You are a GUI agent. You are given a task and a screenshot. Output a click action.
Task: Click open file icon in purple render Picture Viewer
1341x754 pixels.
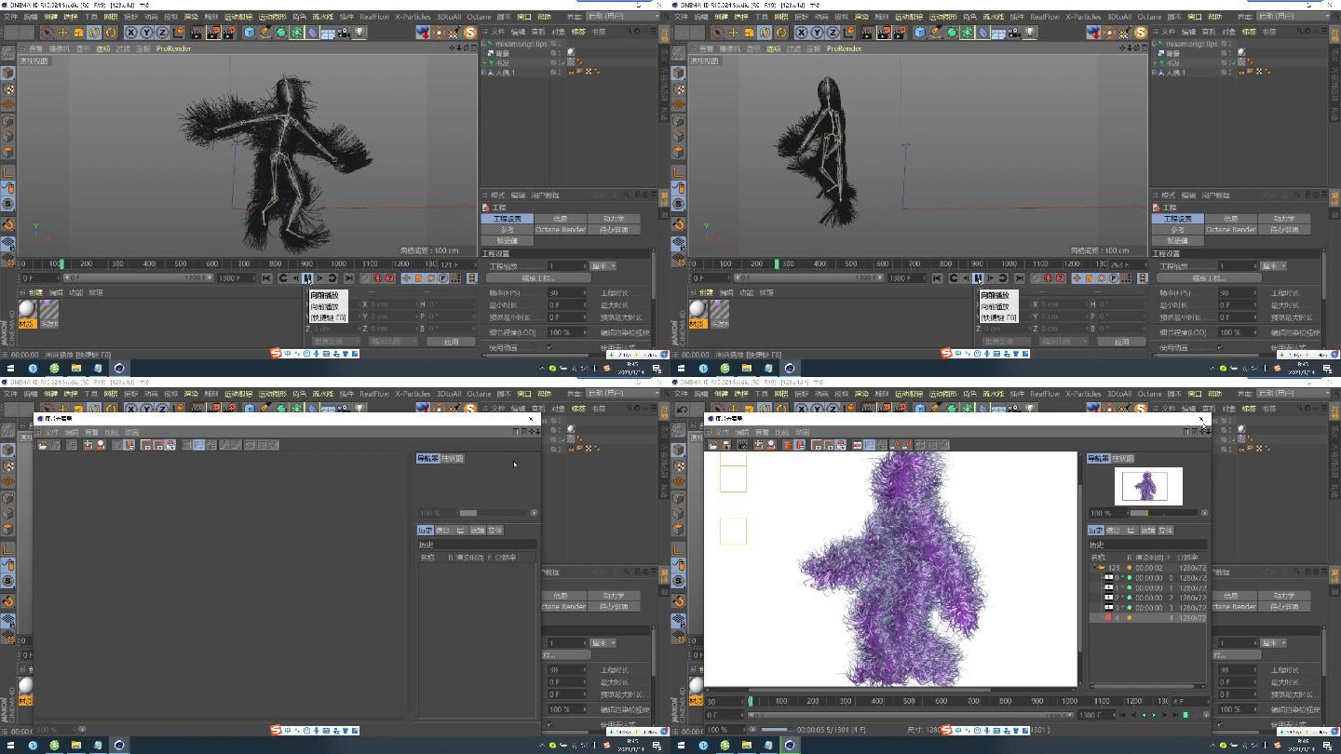713,445
